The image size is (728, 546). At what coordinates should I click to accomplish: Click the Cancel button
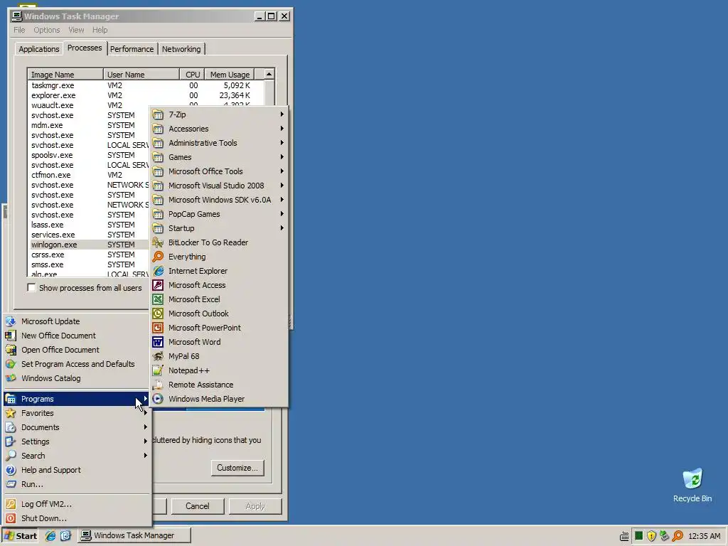[198, 506]
